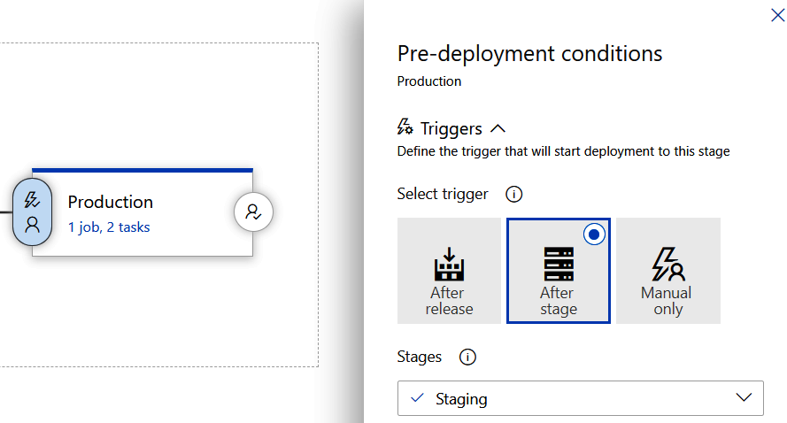Click the After release label text
Screen dimensions: 787x423
tap(449, 301)
